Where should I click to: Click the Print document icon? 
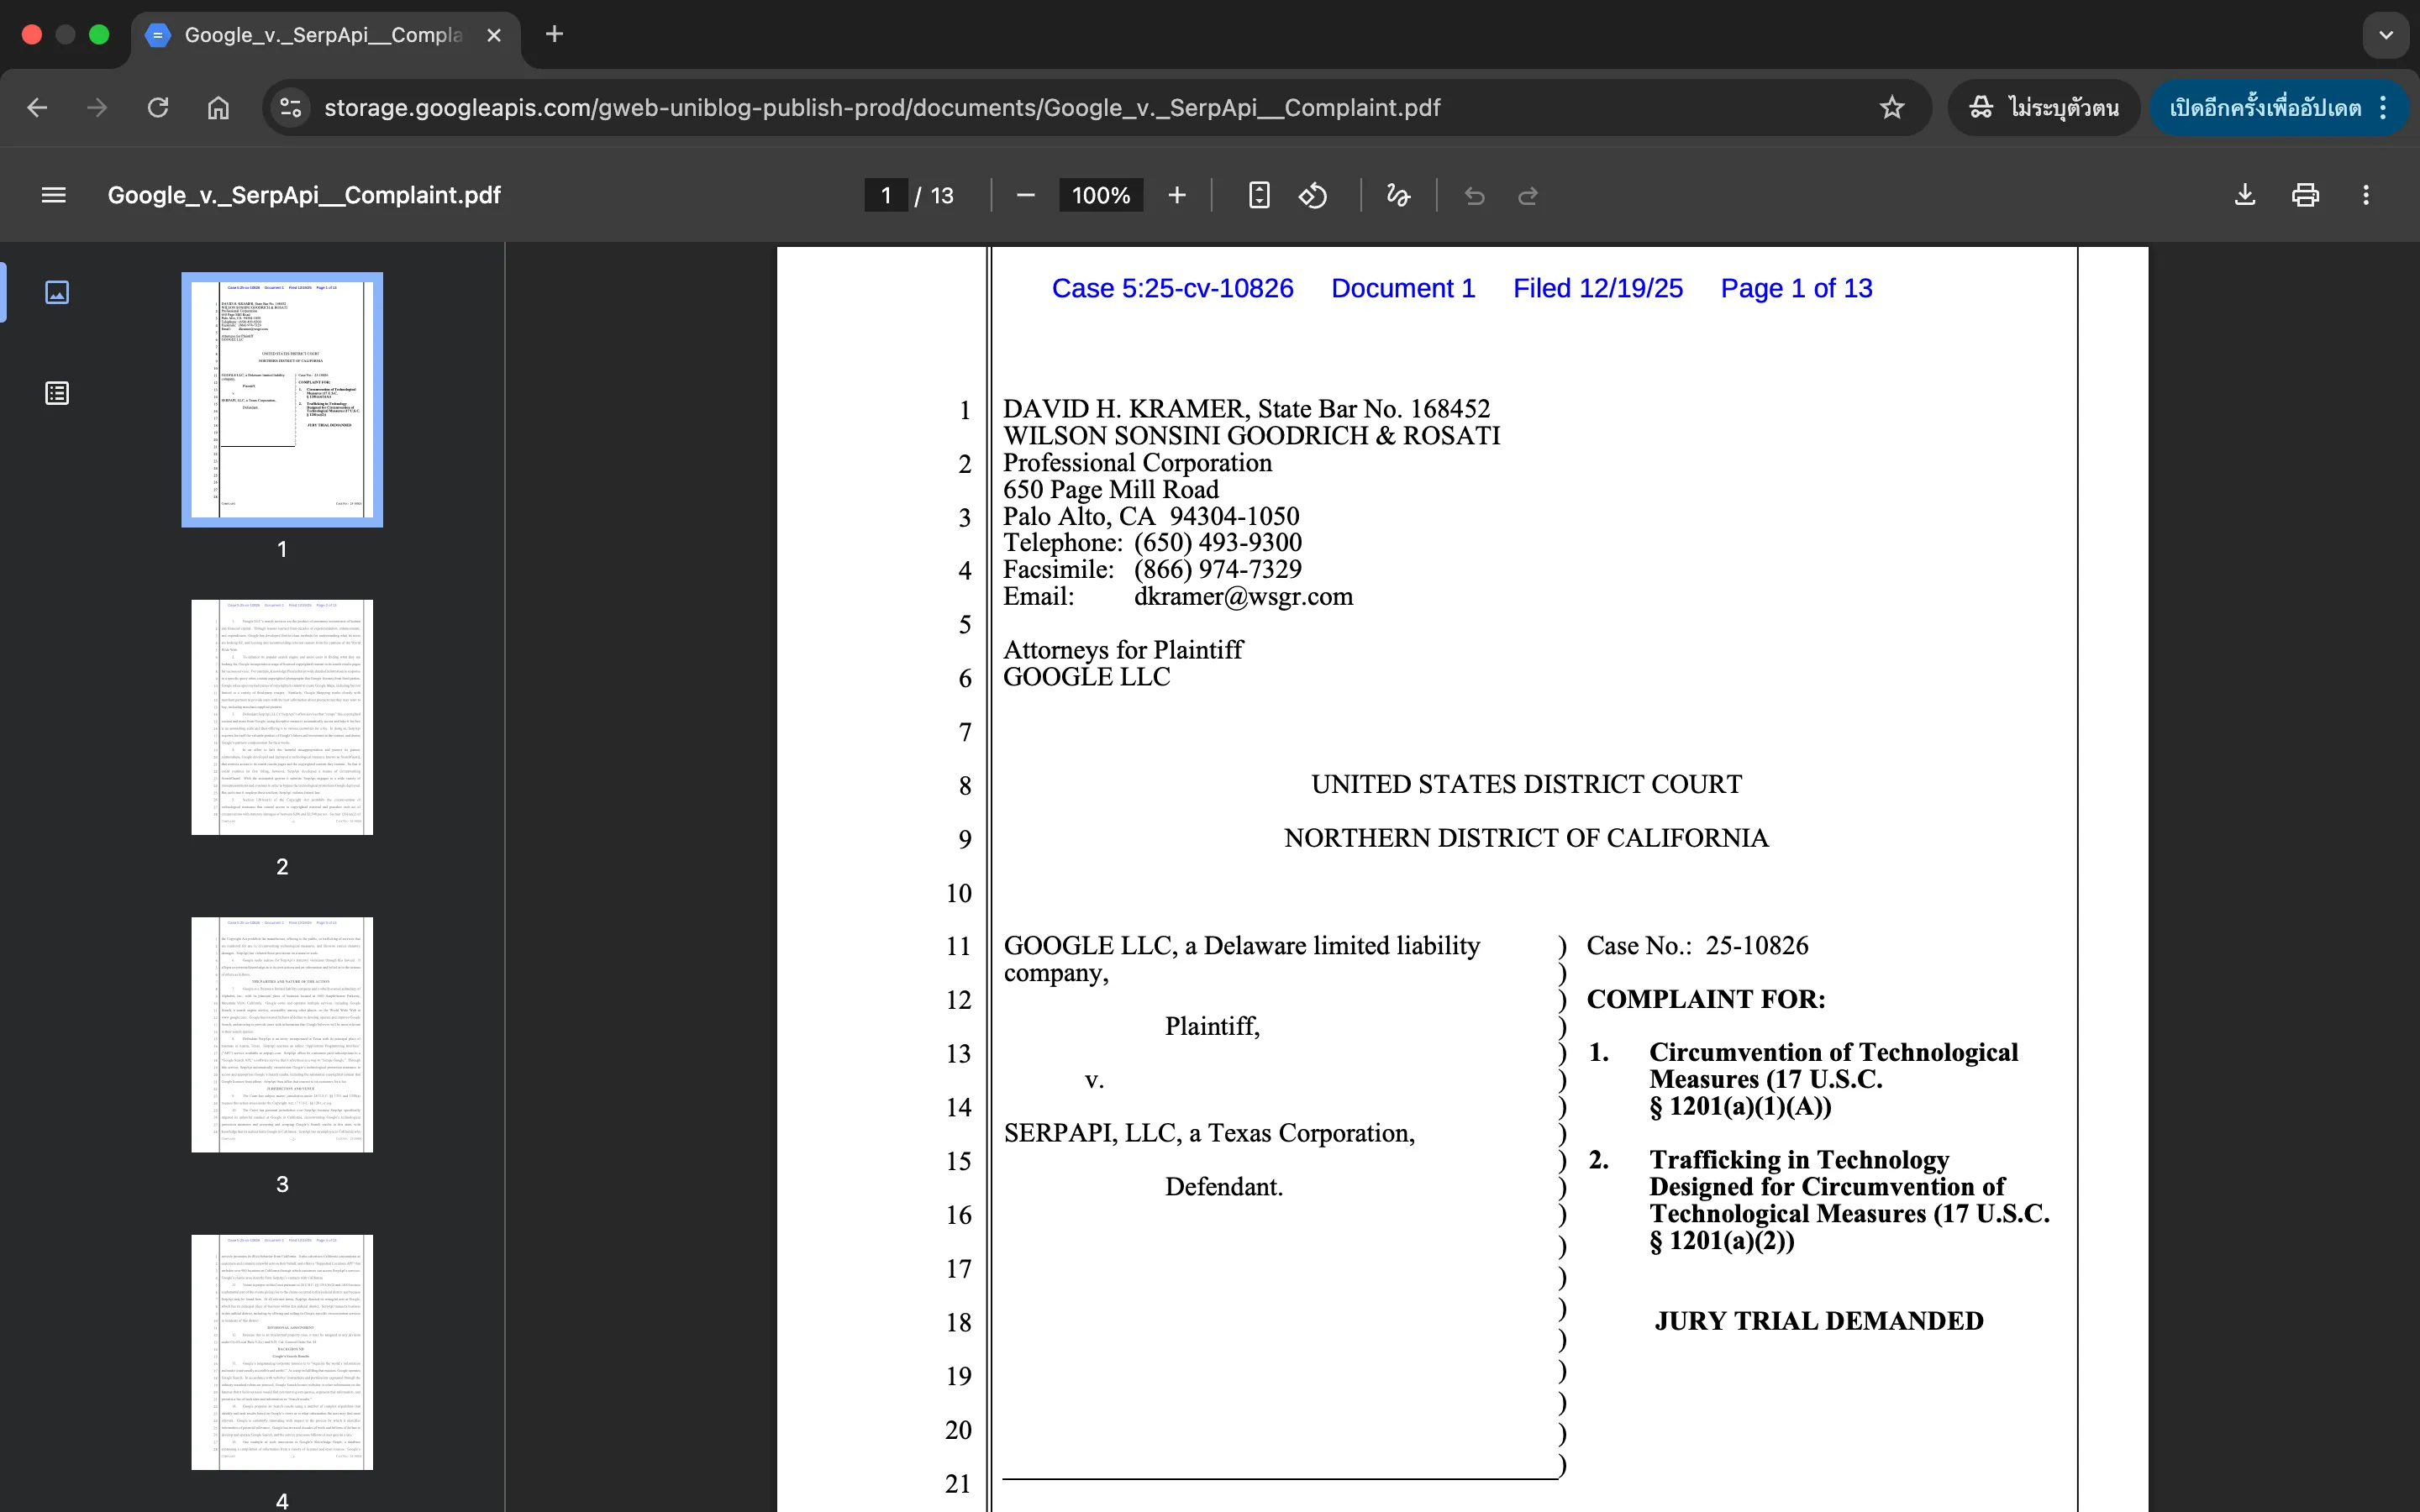2305,195
